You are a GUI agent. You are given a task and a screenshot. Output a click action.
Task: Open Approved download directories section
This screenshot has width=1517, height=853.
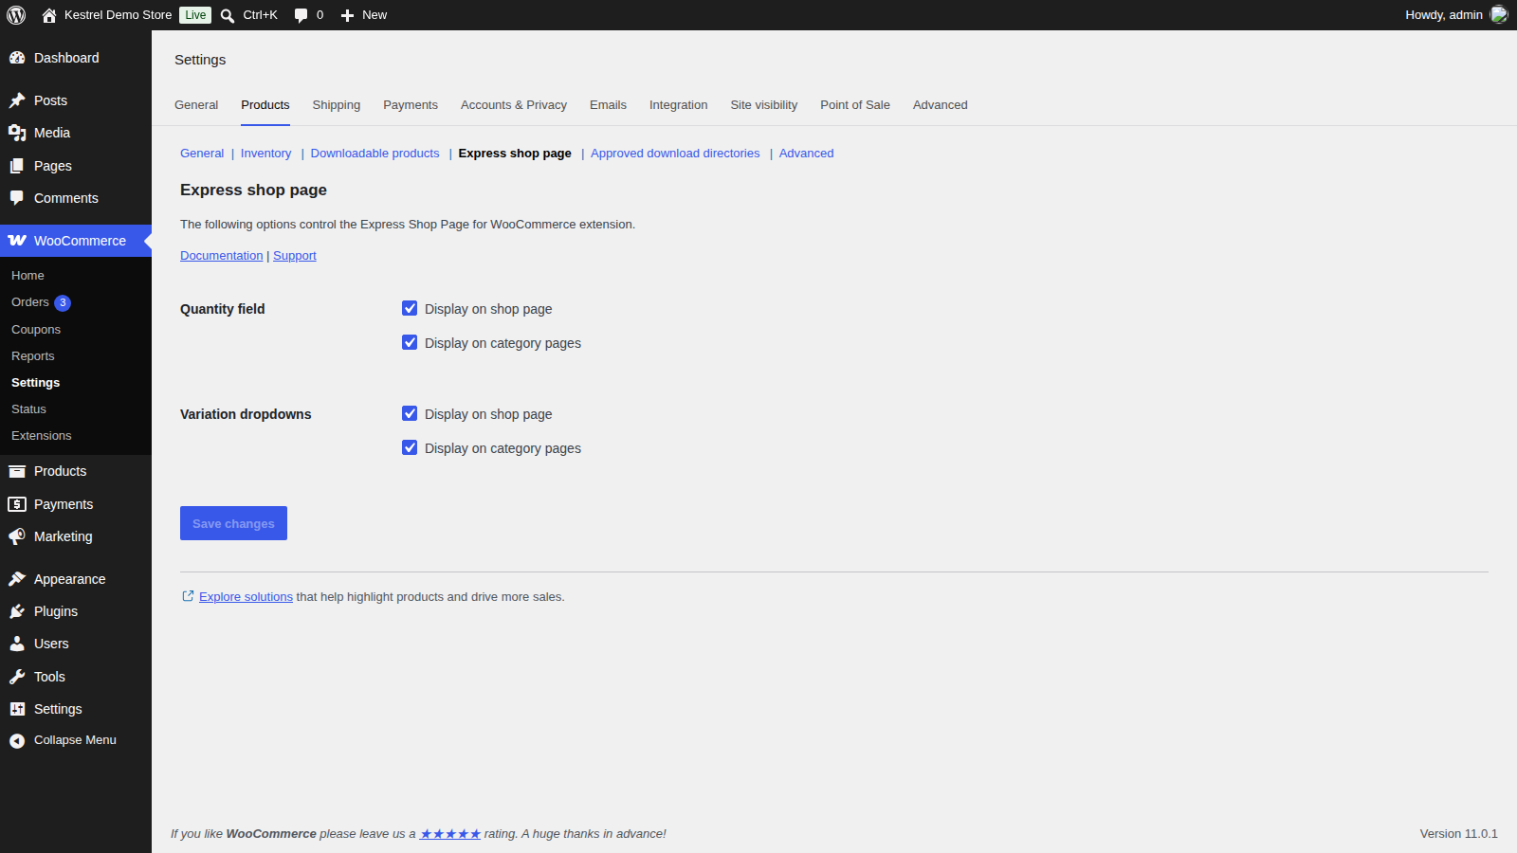point(675,154)
